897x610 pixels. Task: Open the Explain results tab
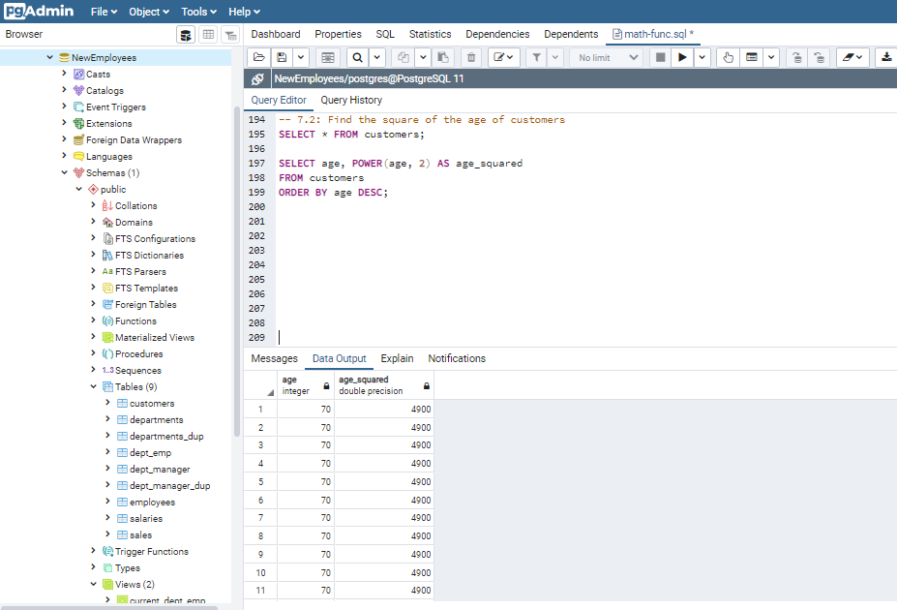(x=397, y=358)
